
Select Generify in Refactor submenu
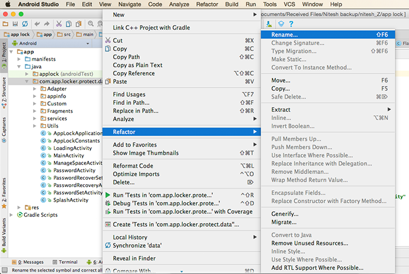click(x=328, y=214)
